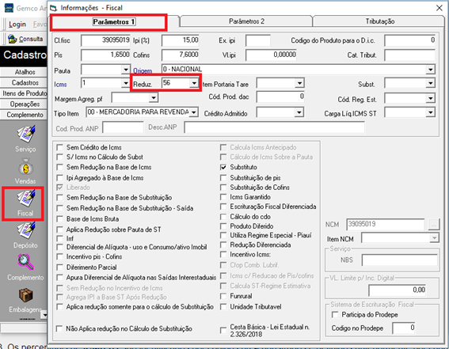Click the NCM browse ellipsis button

click(x=433, y=225)
